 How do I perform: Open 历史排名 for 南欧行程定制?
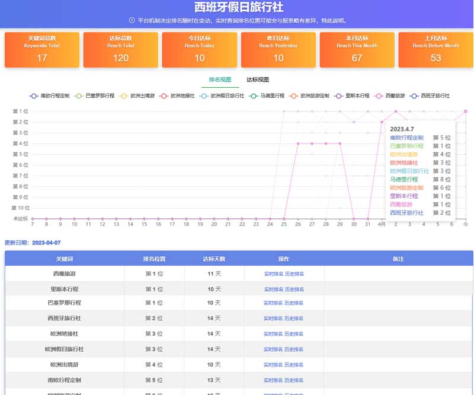(x=294, y=380)
